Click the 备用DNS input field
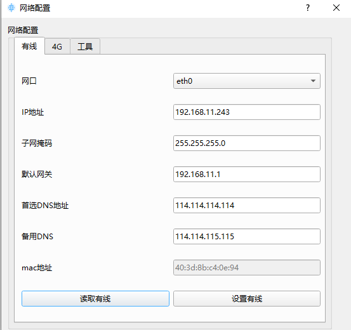 point(247,237)
